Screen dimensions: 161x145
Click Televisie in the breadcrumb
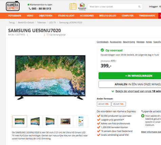pos(41,22)
